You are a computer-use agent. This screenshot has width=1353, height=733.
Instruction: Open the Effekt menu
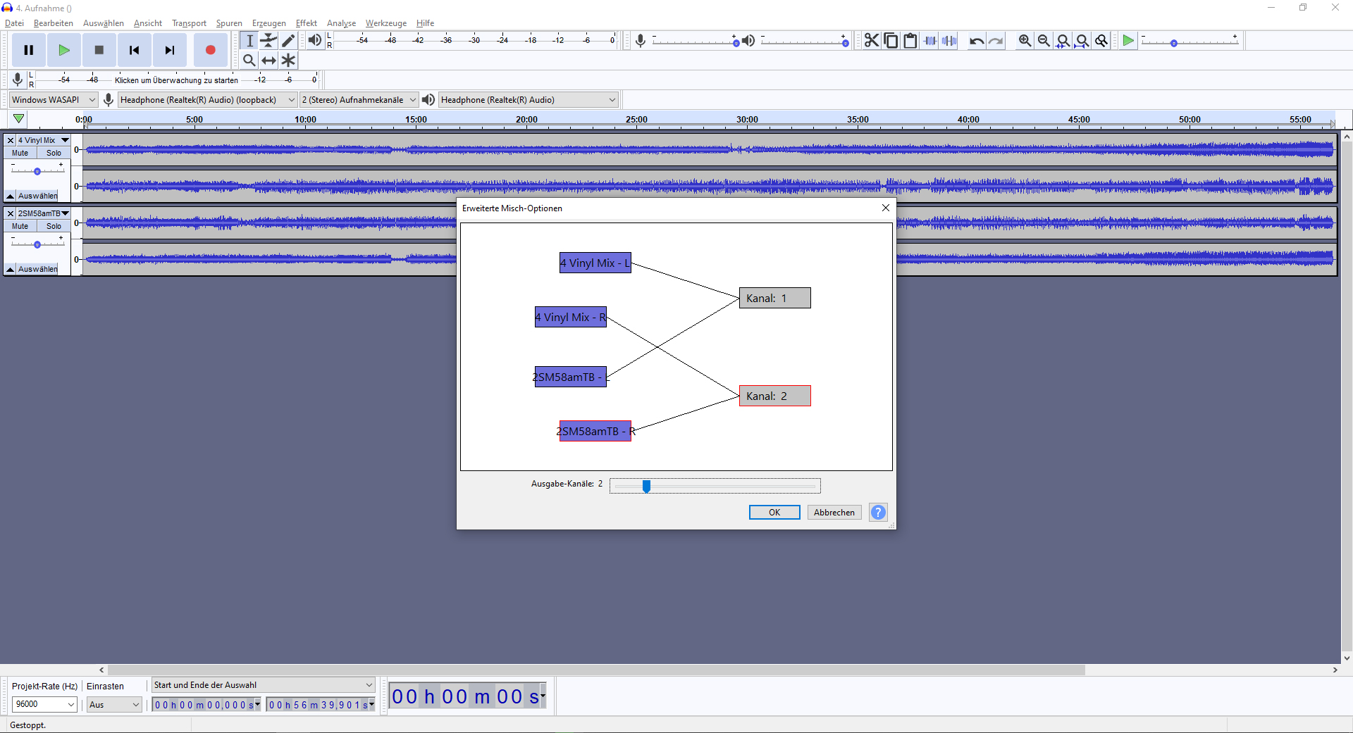[307, 23]
